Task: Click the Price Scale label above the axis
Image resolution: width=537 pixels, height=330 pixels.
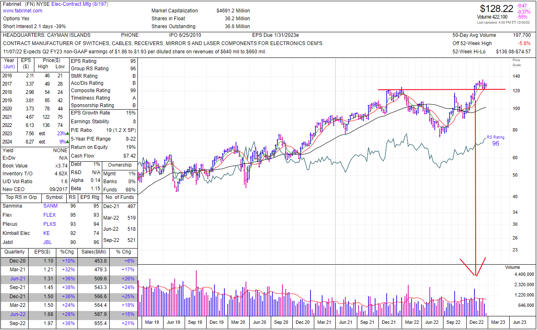Action: [517, 62]
